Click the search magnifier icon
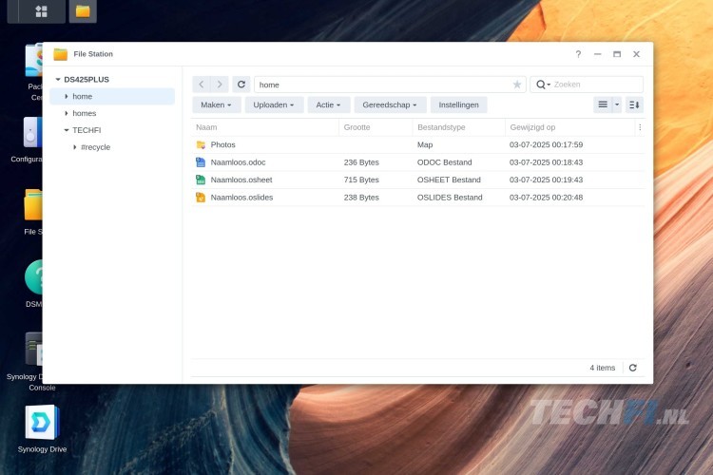Image resolution: width=713 pixels, height=475 pixels. pyautogui.click(x=541, y=85)
